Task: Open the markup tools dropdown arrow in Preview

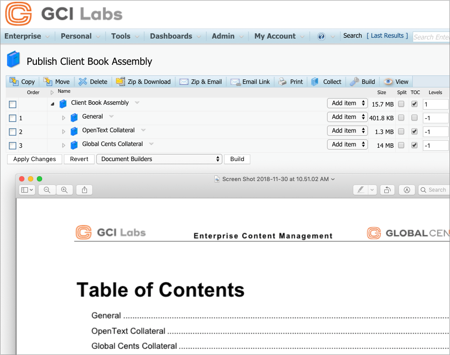Action: tap(372, 189)
